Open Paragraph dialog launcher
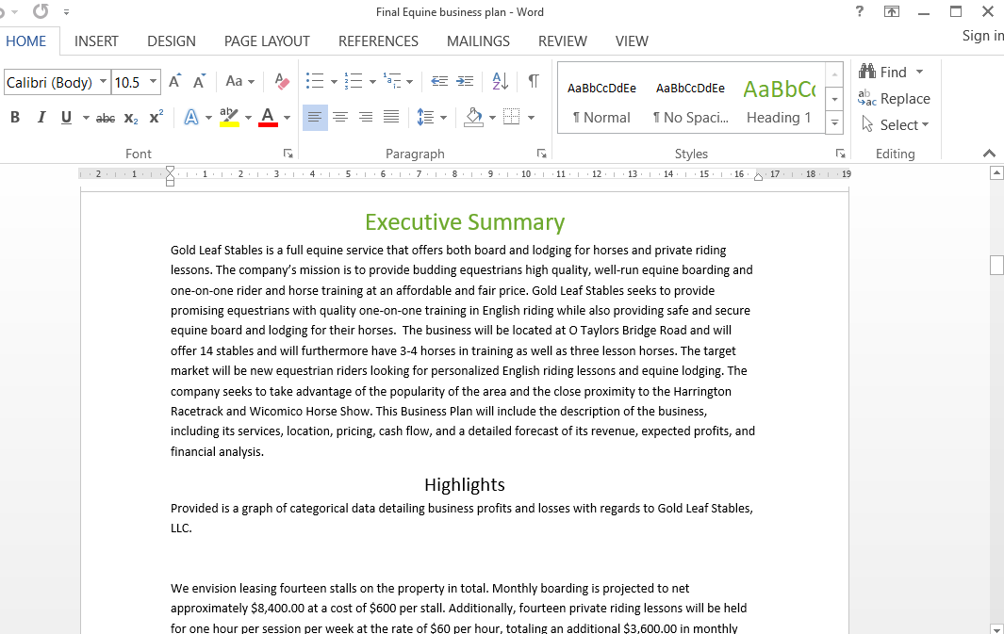Screen dimensions: 1004x634 (x=542, y=154)
